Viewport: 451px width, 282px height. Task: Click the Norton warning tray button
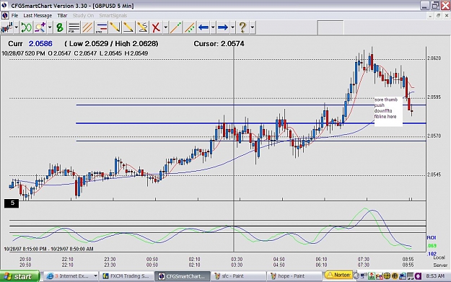click(338, 276)
